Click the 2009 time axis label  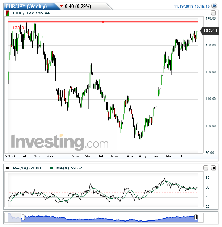10,156
